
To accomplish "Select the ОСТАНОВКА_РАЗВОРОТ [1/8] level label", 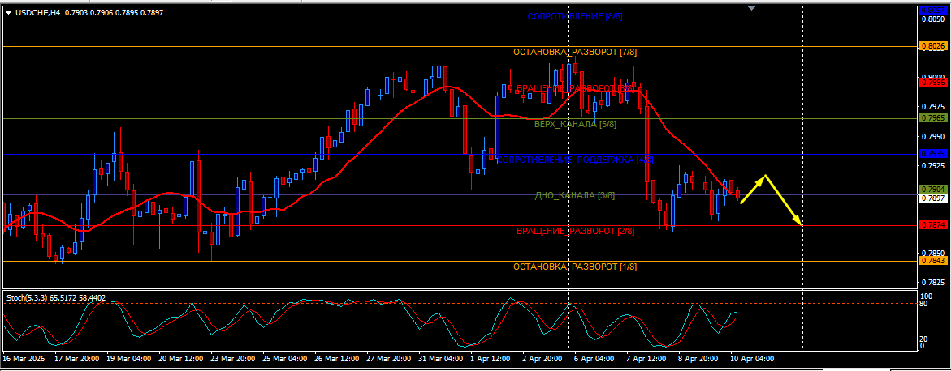I will [x=575, y=267].
